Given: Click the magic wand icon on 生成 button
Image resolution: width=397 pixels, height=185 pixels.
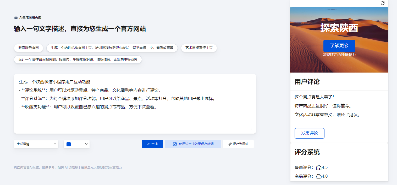Looking at the screenshot, I should 148,144.
